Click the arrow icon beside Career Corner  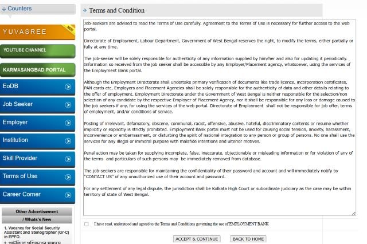click(x=68, y=195)
